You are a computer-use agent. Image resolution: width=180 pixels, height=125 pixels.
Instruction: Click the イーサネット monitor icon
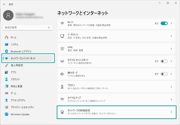click(62, 36)
